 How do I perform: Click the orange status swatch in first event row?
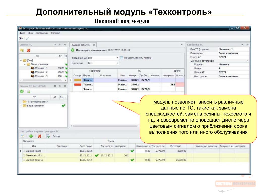pyautogui.click(x=78, y=80)
